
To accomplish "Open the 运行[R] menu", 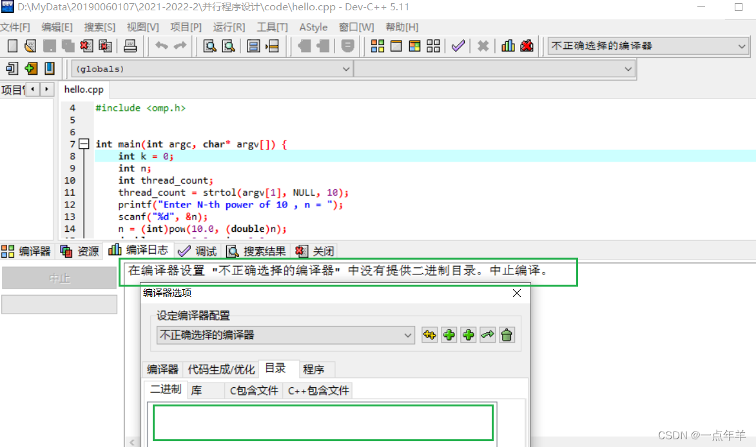I will pos(229,27).
